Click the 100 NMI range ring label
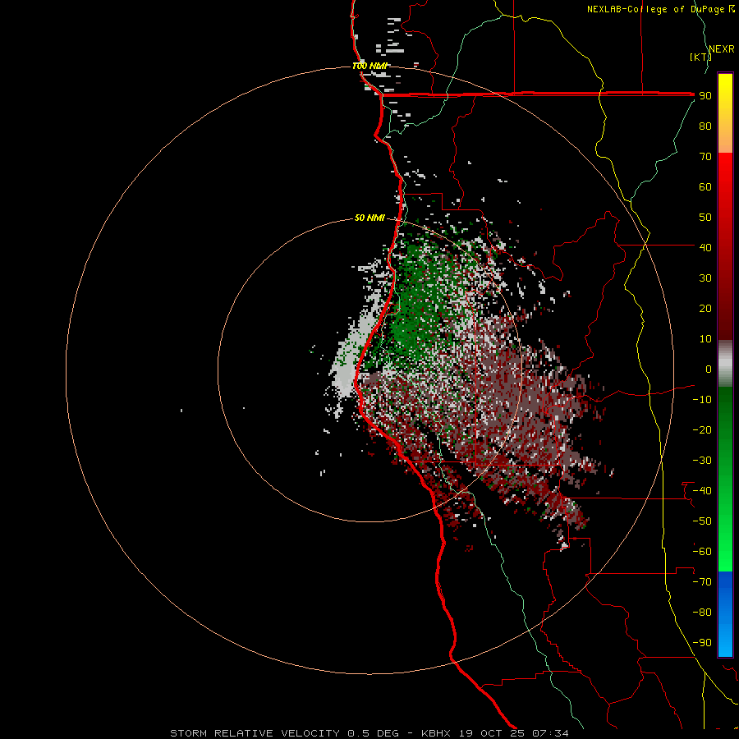The image size is (739, 739). (x=369, y=66)
